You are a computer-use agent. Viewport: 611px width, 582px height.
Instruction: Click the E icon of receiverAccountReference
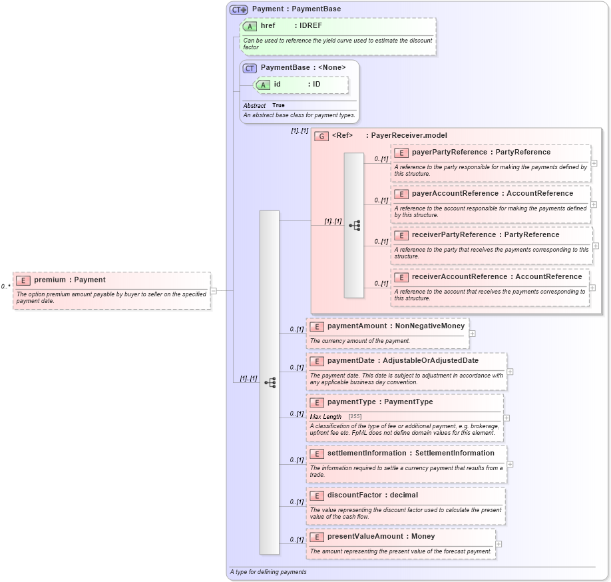pos(401,277)
